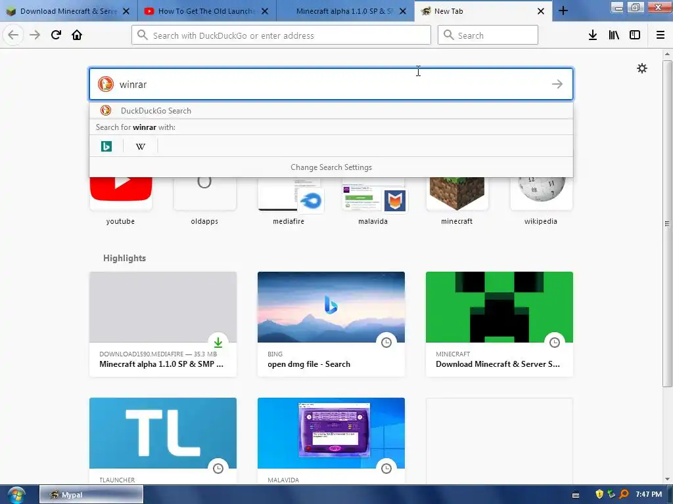The width and height of the screenshot is (673, 504).
Task: Open the hamburger application menu
Action: coord(661,35)
